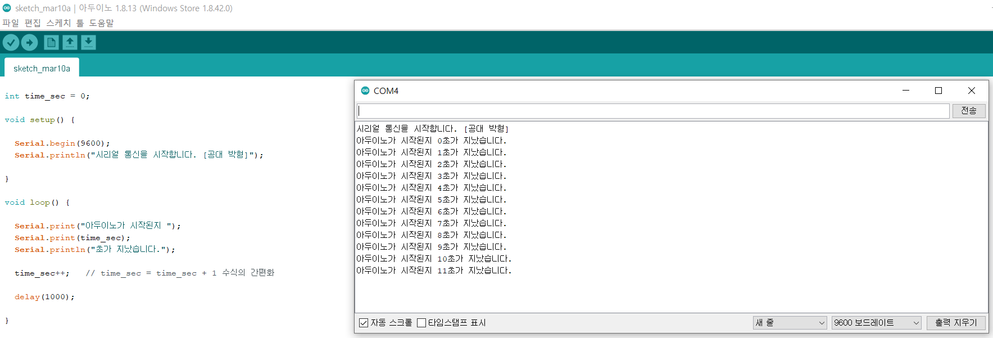Expand the 새 줄 line-ending dropdown
Viewport: 993px width, 338px height.
click(x=790, y=323)
